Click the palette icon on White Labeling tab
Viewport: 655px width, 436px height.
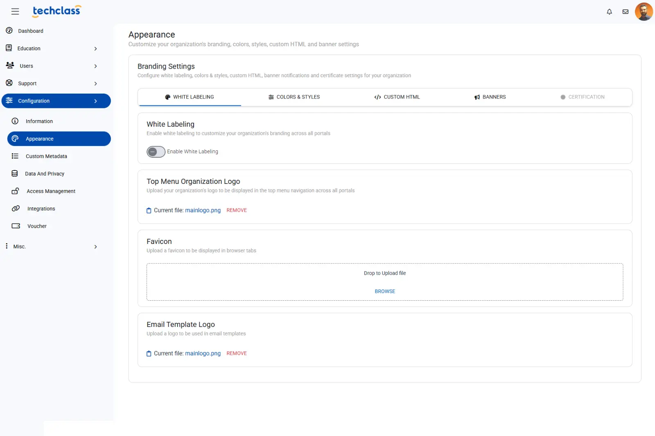(x=167, y=97)
